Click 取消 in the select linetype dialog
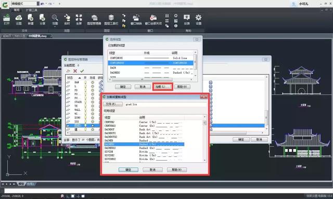 point(143,87)
